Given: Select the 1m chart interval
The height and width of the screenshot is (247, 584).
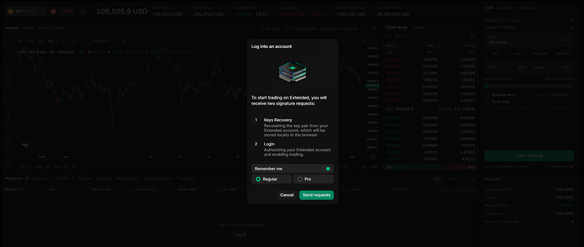Looking at the screenshot, I should 19,41.
